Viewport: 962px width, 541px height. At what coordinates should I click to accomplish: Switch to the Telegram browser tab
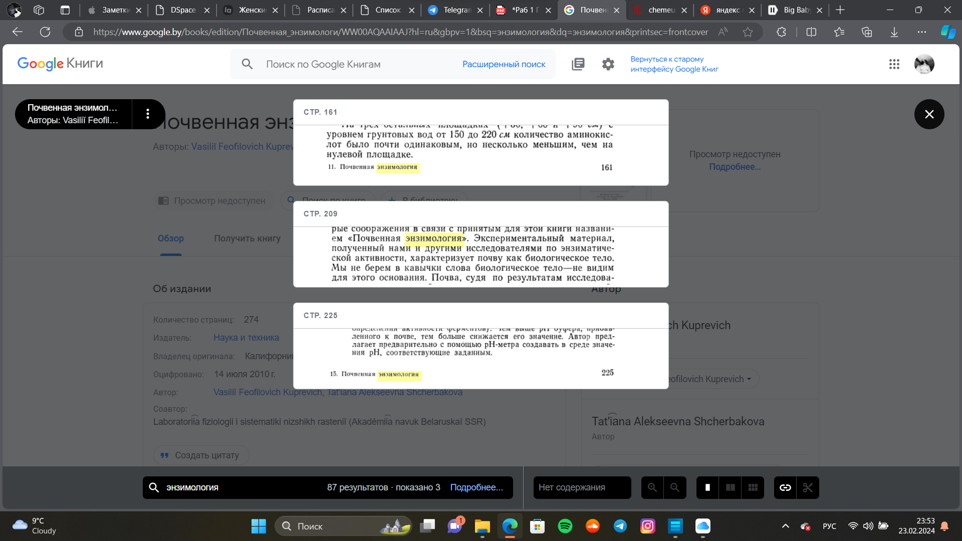pos(455,10)
